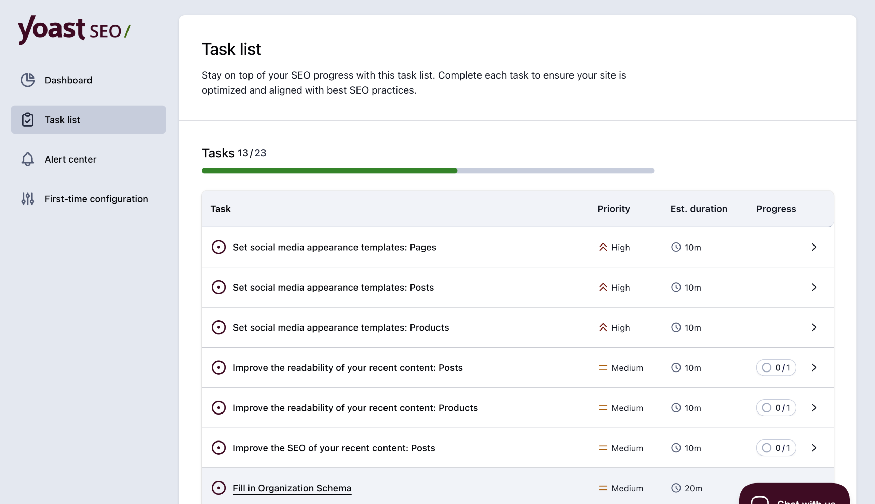The height and width of the screenshot is (504, 875).
Task: Click the clock icon in templates: Pages row
Action: click(676, 247)
